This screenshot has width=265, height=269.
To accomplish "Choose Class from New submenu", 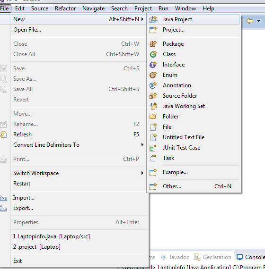I will 194,54.
